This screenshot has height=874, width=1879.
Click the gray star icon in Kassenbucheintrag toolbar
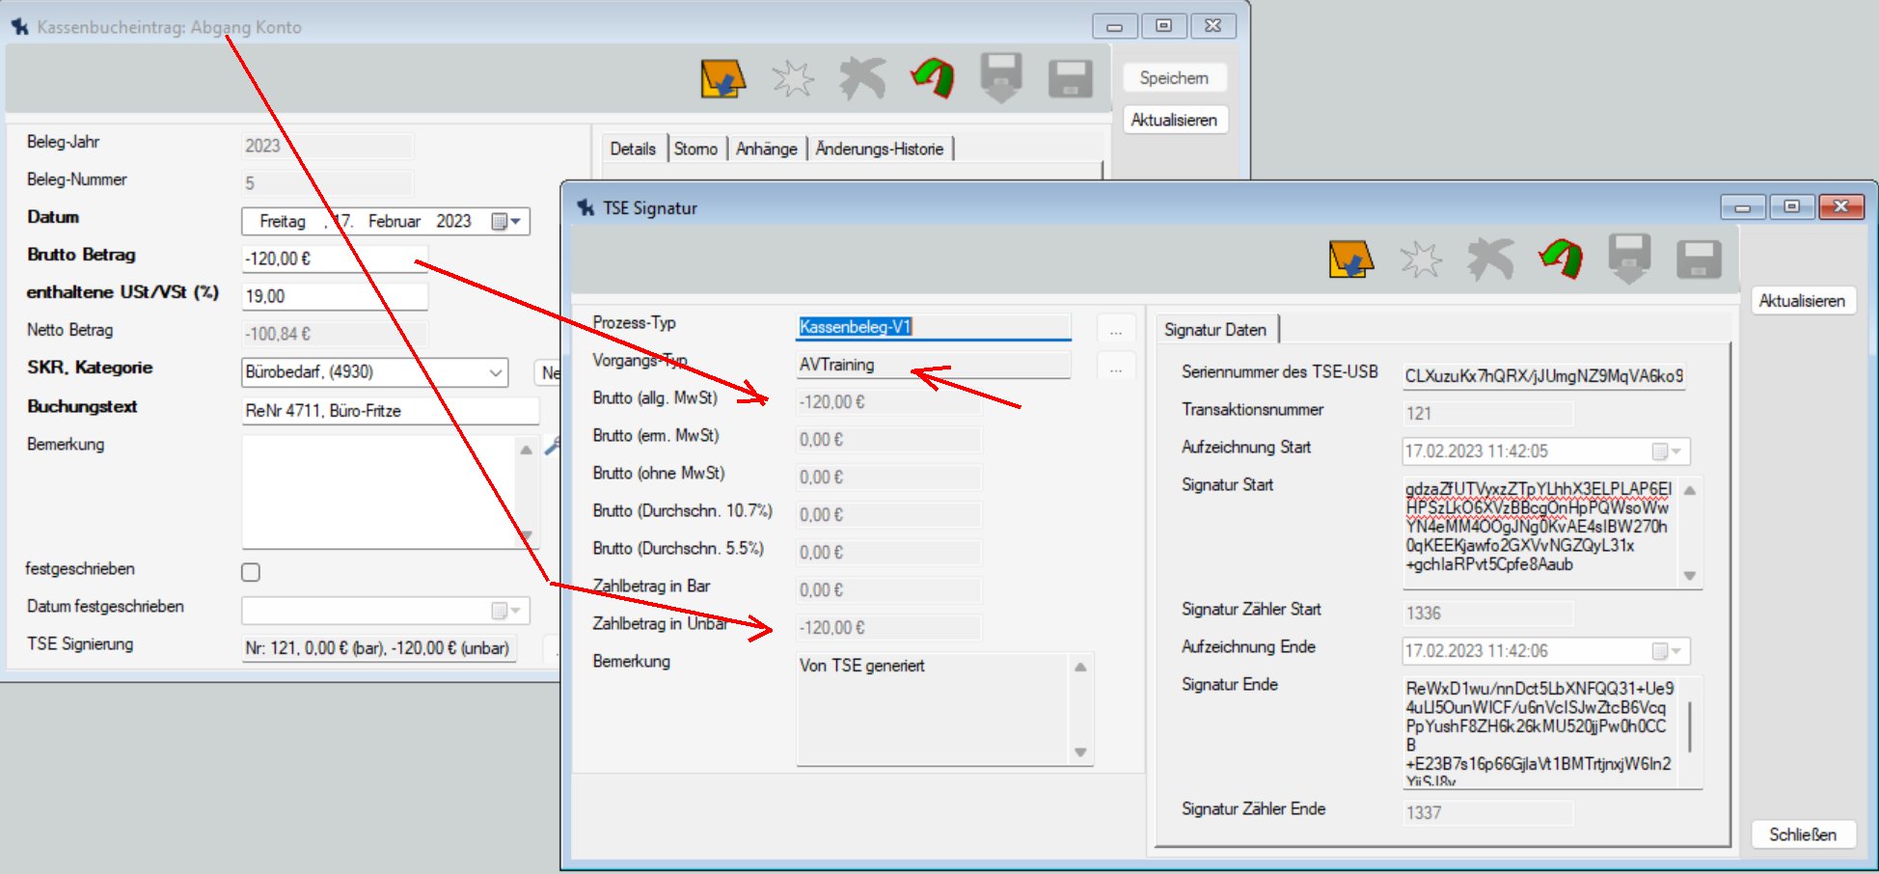pos(793,79)
